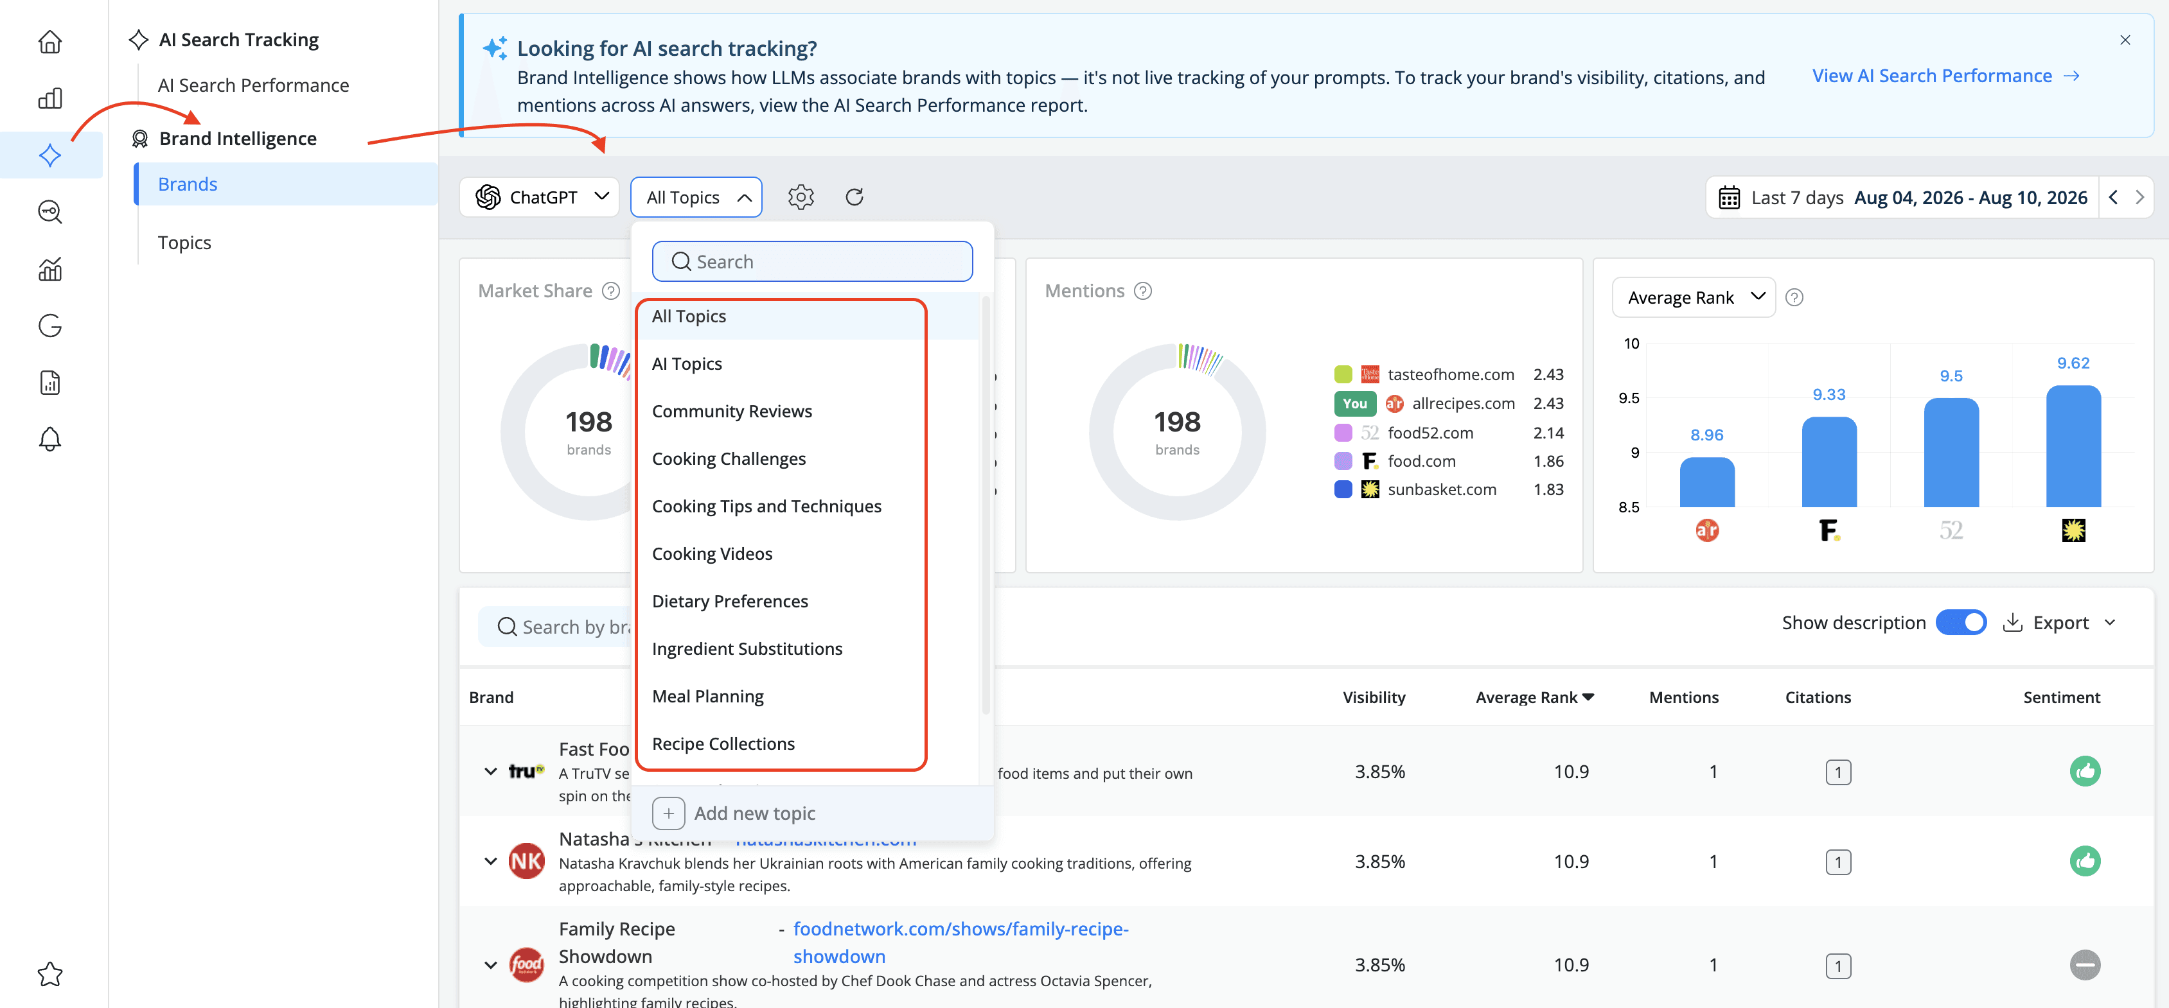Open the topic settings gear icon
The image size is (2169, 1008).
pyautogui.click(x=800, y=197)
